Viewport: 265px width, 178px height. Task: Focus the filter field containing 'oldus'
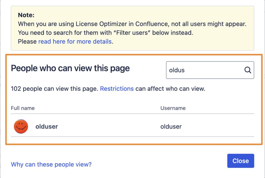210,70
